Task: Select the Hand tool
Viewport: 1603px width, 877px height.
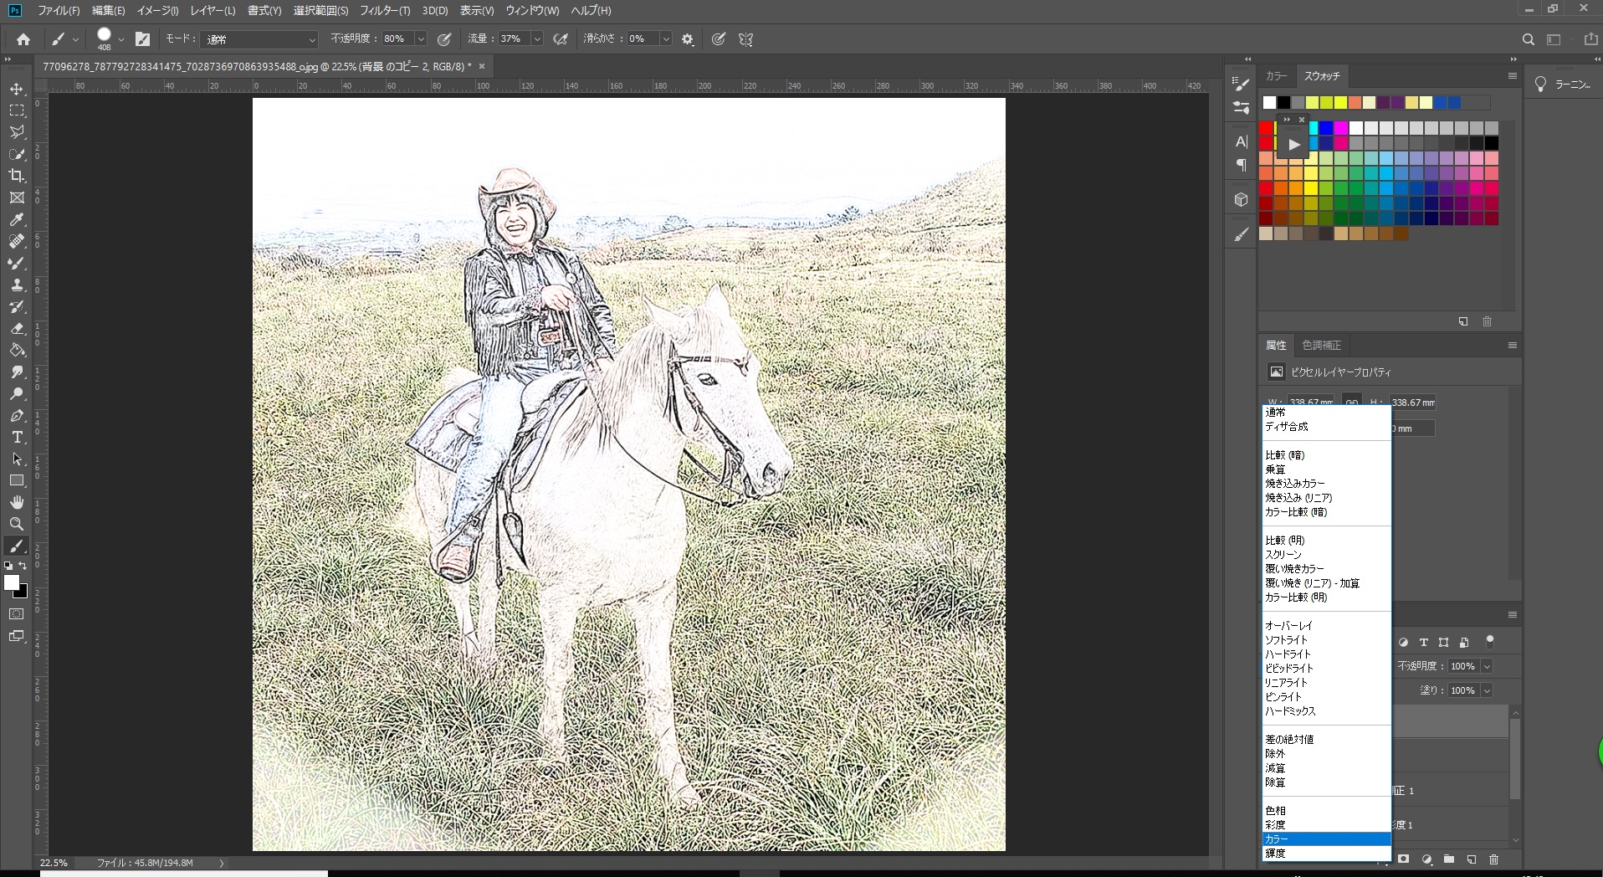Action: pos(17,502)
